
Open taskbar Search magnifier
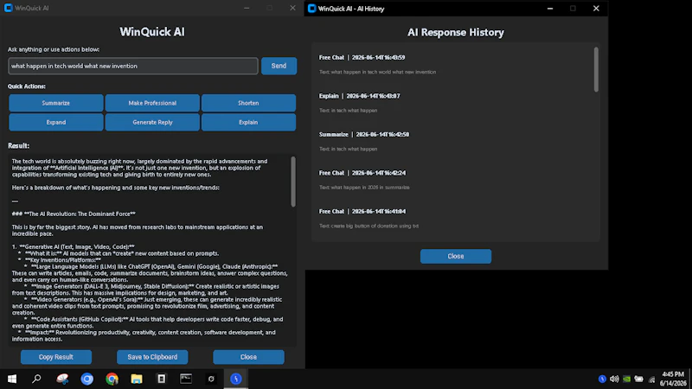tap(36, 379)
